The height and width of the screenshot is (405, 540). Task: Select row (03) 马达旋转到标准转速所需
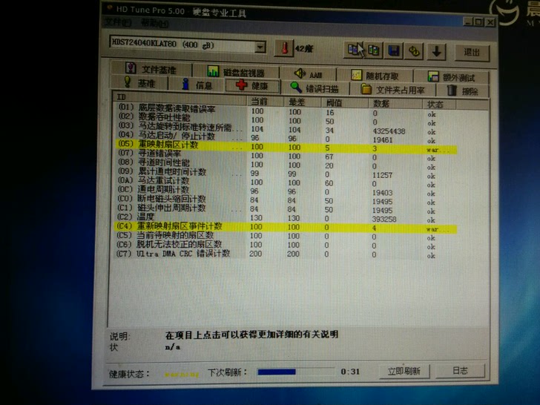pos(285,128)
